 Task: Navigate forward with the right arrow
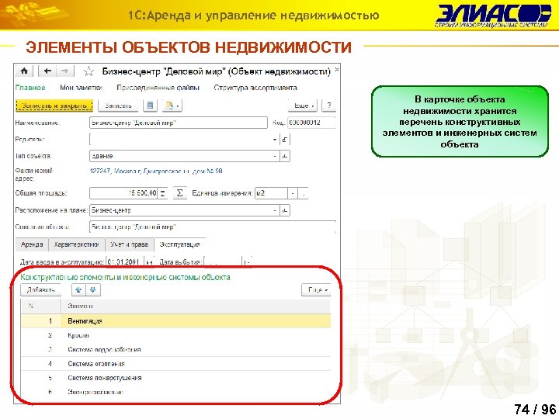[x=65, y=71]
